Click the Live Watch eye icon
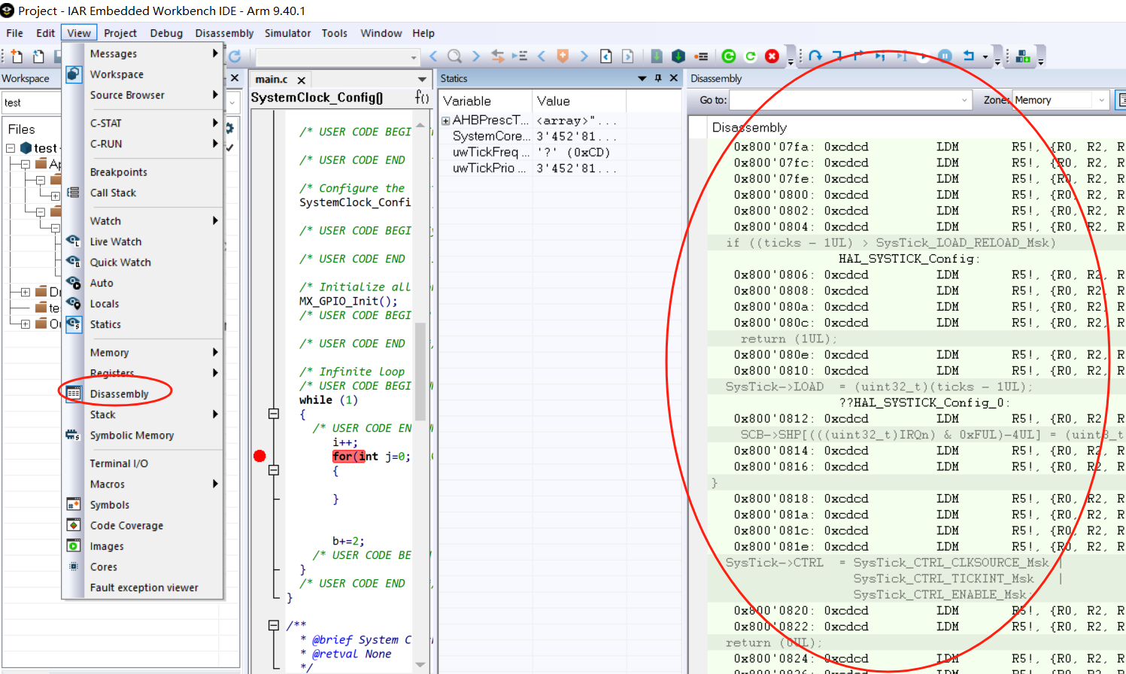The height and width of the screenshot is (674, 1126). [74, 241]
